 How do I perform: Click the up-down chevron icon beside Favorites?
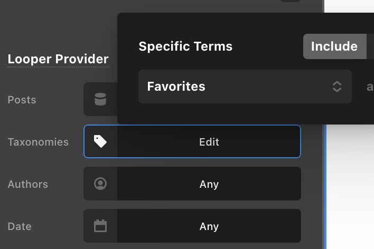[x=336, y=87]
